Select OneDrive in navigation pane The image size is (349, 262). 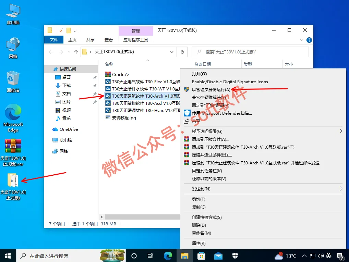[65, 129]
